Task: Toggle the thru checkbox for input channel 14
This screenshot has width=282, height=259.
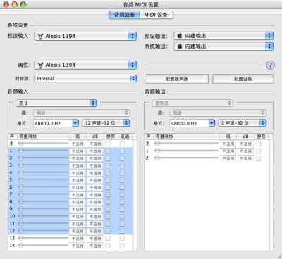Action: click(122, 246)
